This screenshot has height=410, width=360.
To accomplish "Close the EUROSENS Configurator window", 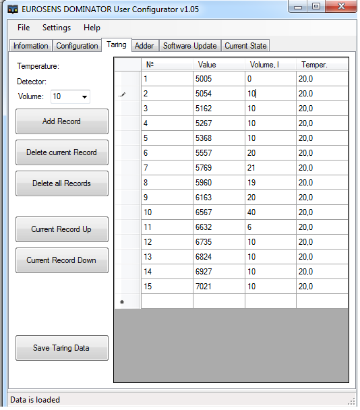I will click(x=341, y=7).
